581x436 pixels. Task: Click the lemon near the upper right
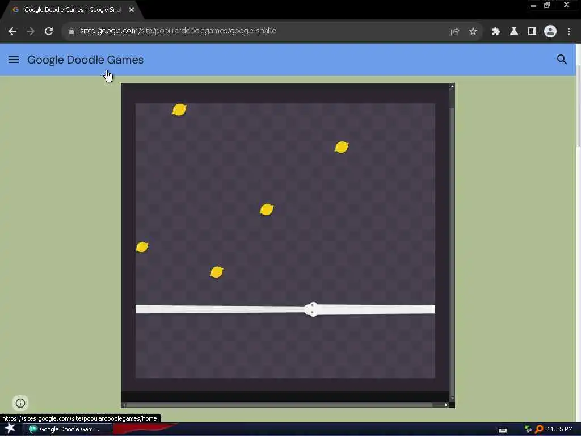[x=341, y=147]
